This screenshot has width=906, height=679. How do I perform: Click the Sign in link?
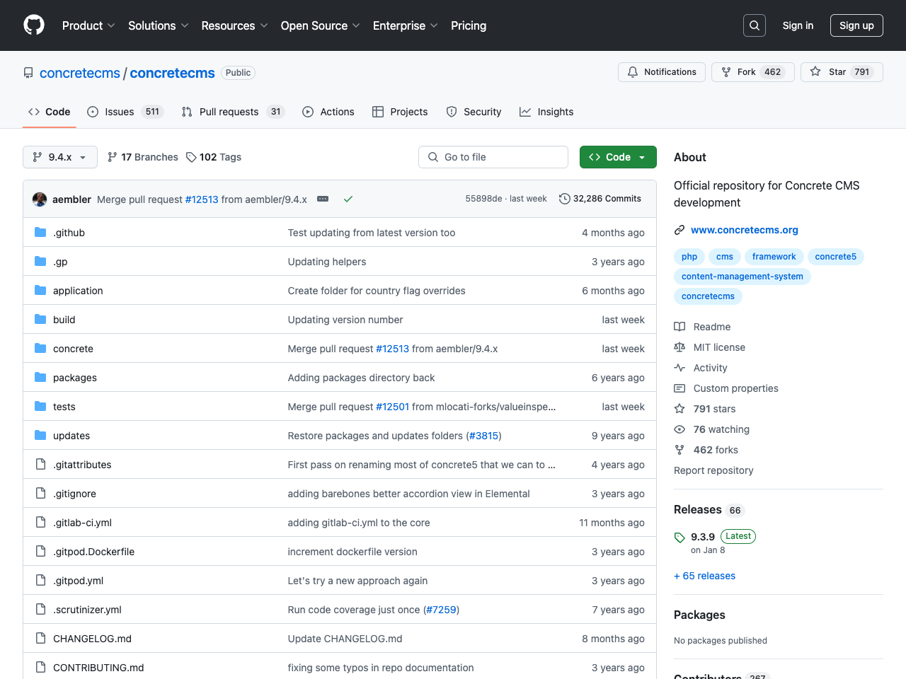coord(798,25)
